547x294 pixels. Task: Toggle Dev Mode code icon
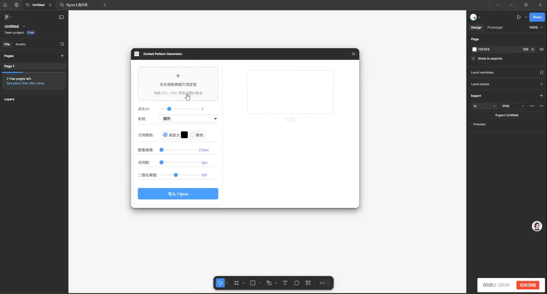[x=322, y=283]
